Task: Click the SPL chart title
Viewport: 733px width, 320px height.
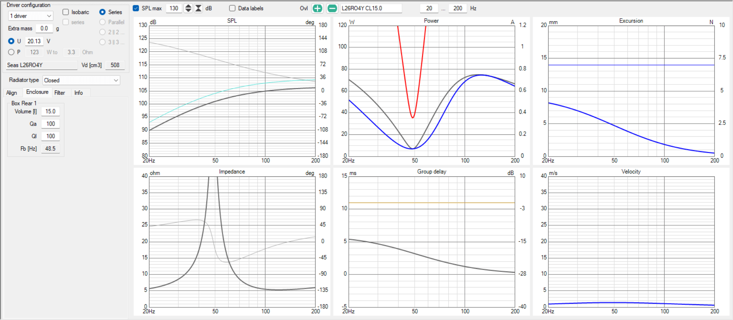Action: [x=232, y=21]
